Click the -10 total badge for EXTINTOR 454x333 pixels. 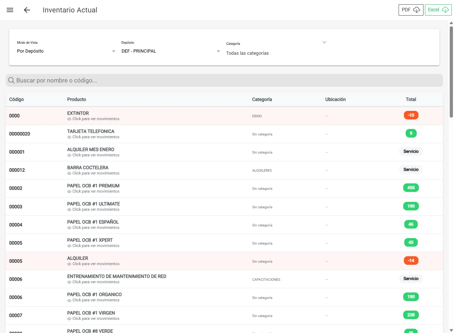click(411, 115)
